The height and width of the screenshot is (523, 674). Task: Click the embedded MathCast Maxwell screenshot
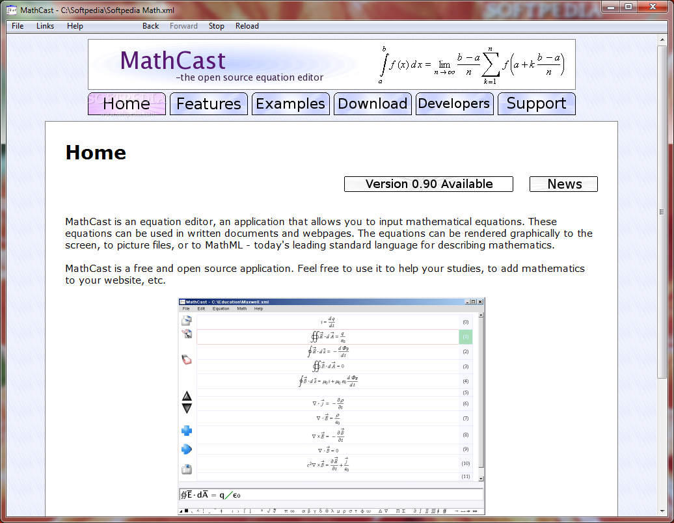(x=331, y=406)
